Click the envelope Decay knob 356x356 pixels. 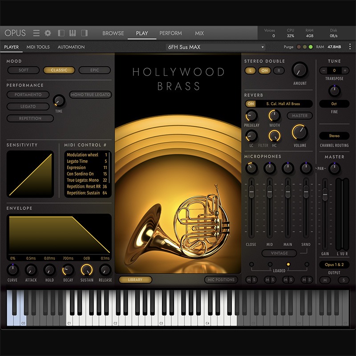point(68,270)
